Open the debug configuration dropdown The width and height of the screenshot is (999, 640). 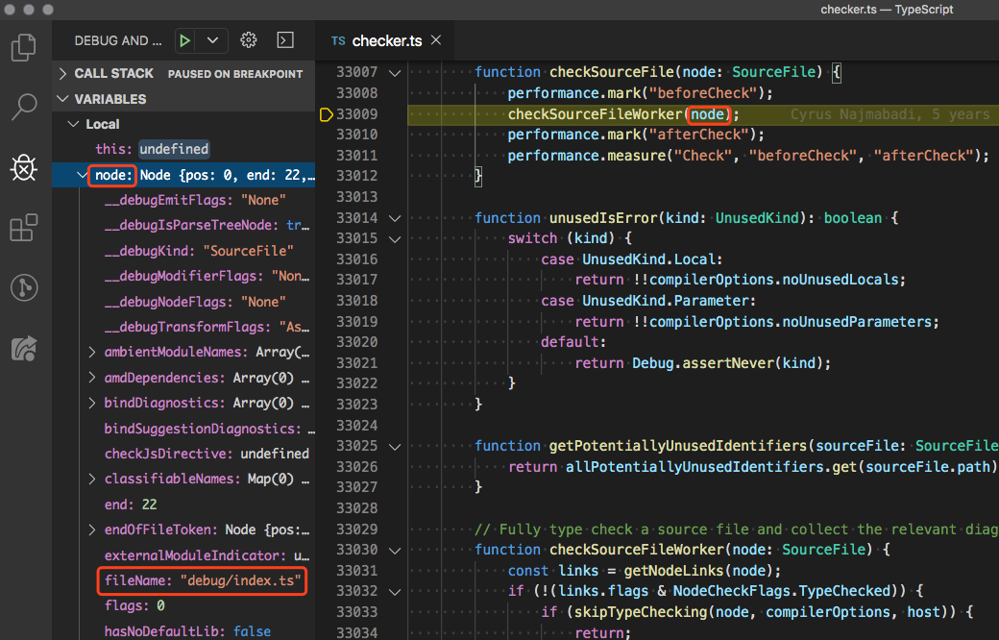coord(212,40)
